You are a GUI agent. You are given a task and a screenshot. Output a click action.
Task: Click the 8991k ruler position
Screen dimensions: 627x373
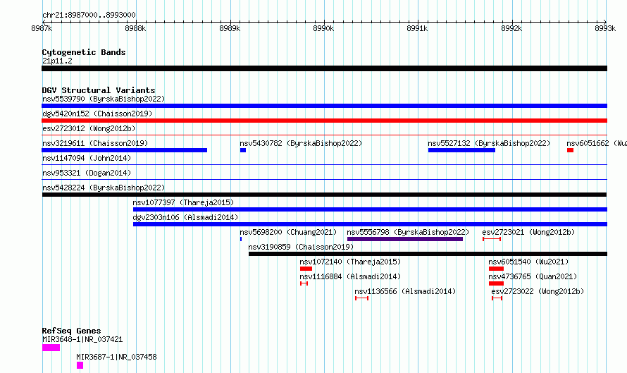coord(418,28)
